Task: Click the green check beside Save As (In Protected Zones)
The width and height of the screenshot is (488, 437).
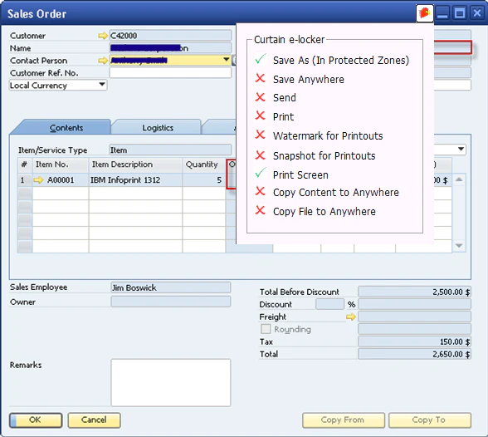Action: tap(261, 58)
